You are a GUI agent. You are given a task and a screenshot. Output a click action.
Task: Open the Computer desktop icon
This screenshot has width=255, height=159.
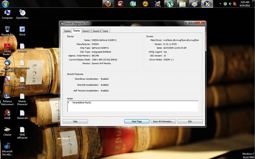(x=7, y=14)
